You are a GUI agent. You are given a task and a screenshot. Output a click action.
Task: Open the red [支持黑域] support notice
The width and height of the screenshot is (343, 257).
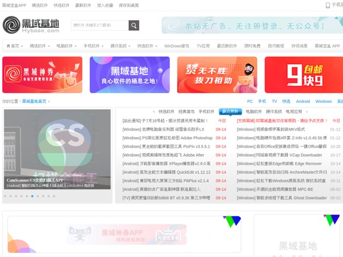tap(282, 120)
